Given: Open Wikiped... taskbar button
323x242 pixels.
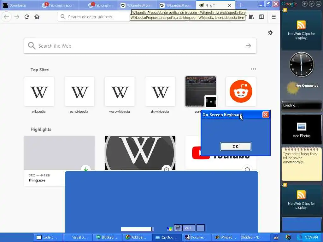Looking at the screenshot, I should [x=226, y=237].
